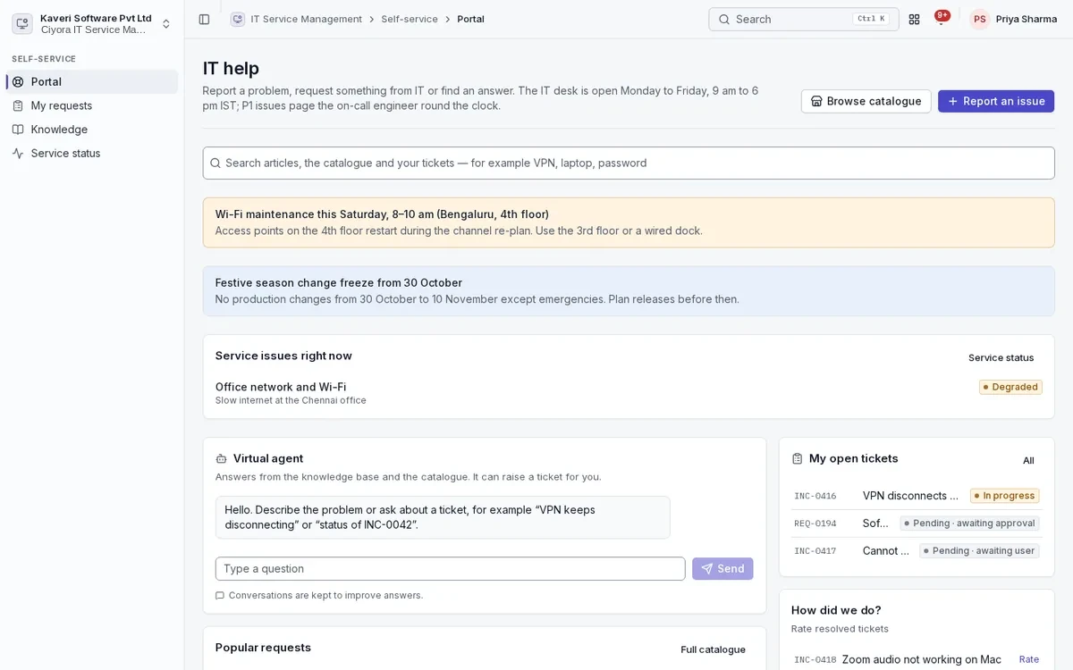Click the Festive season change freeze notice
The image size is (1073, 670).
629,291
